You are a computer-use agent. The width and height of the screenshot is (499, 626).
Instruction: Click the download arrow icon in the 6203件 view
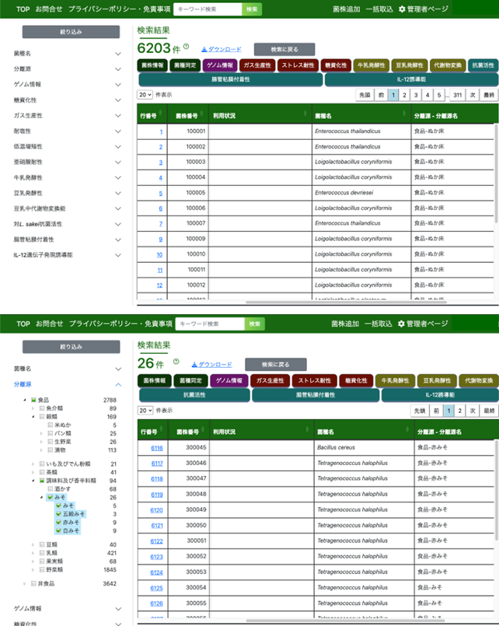[x=204, y=50]
